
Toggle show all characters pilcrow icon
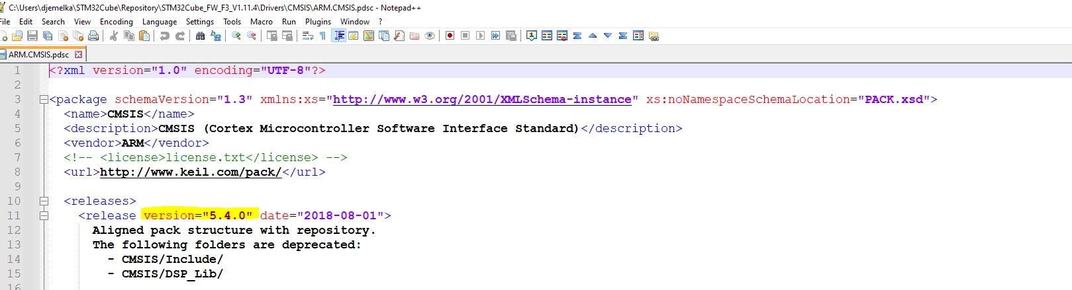(323, 36)
